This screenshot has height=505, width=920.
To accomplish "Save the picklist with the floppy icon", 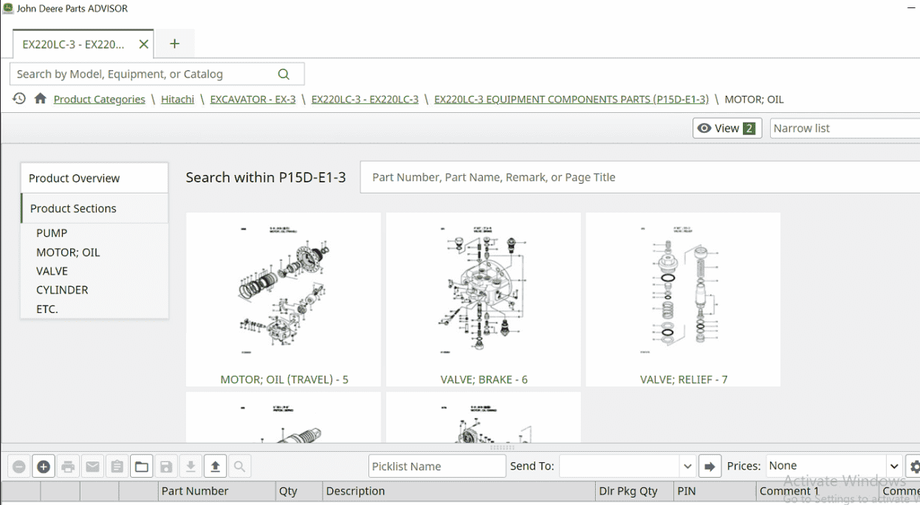I will point(166,467).
